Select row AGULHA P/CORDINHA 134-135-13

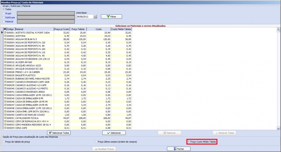pos(67,59)
